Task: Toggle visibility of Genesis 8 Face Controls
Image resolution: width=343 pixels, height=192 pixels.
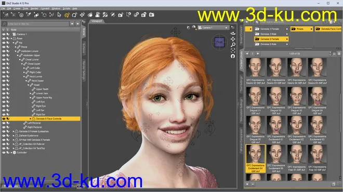Action: click(x=4, y=119)
